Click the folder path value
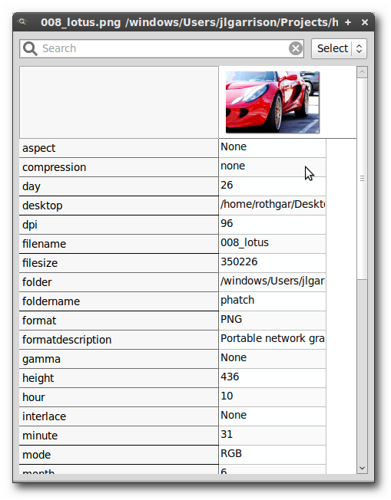Image resolution: width=391 pixels, height=500 pixels. [x=272, y=281]
